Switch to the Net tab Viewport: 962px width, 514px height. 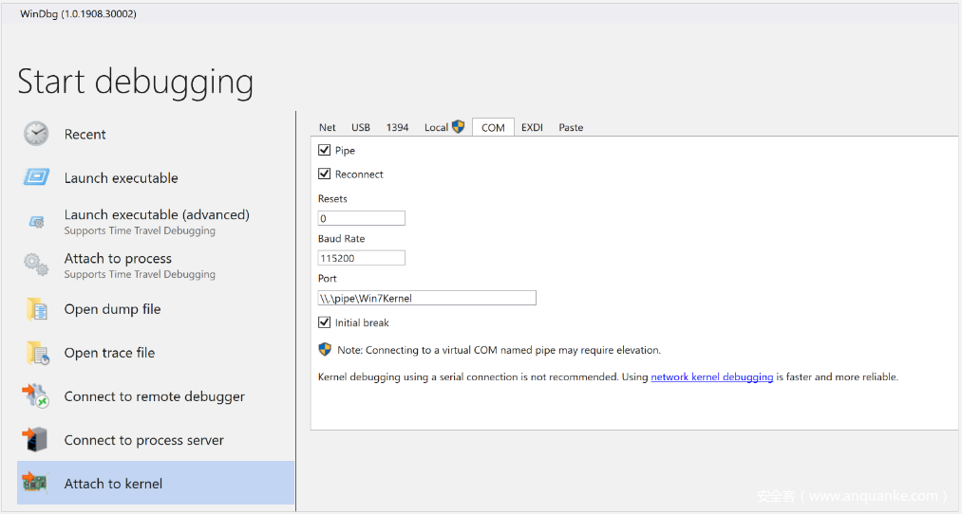328,128
